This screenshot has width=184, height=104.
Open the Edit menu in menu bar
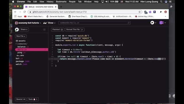[x=35, y=2]
